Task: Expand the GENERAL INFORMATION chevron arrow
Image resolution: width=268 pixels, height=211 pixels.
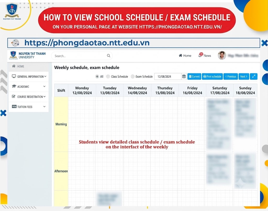Action: [x=45, y=77]
